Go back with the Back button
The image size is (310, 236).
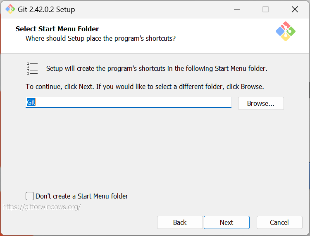(x=180, y=222)
